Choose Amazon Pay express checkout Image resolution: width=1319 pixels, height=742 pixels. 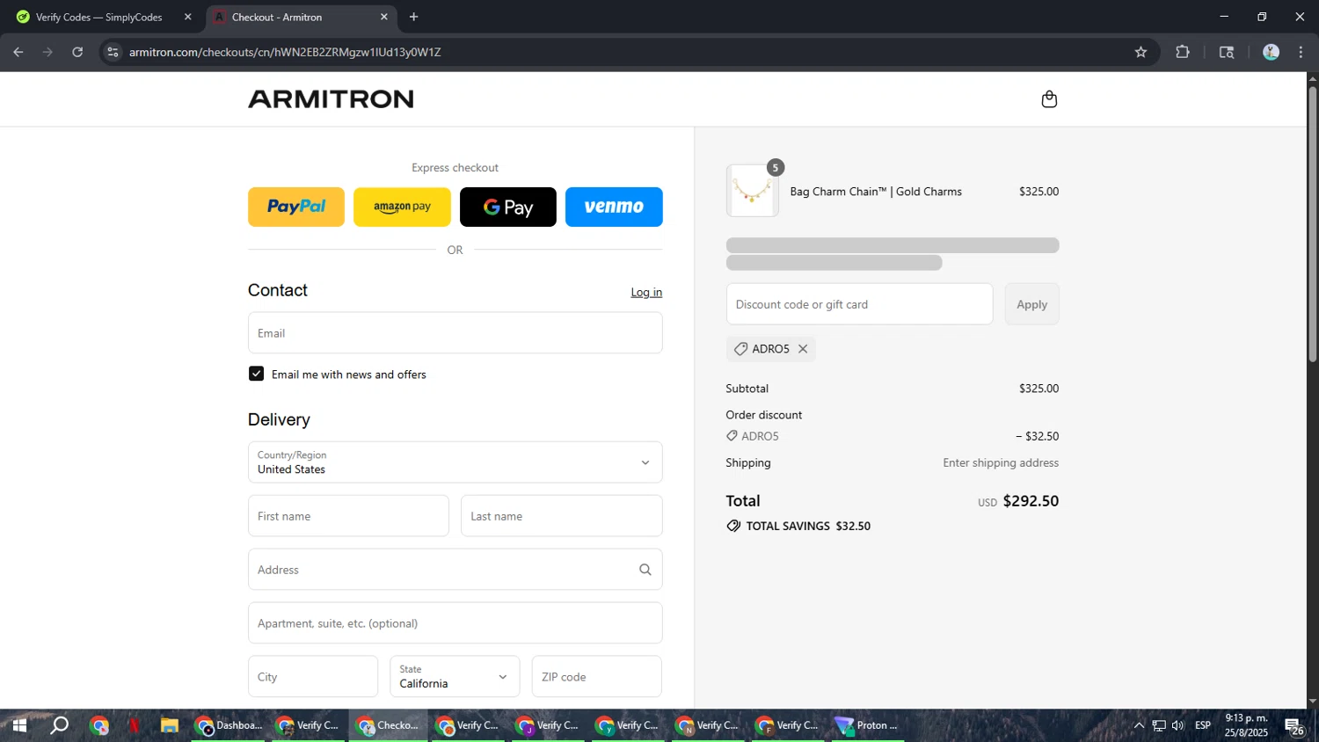point(402,207)
